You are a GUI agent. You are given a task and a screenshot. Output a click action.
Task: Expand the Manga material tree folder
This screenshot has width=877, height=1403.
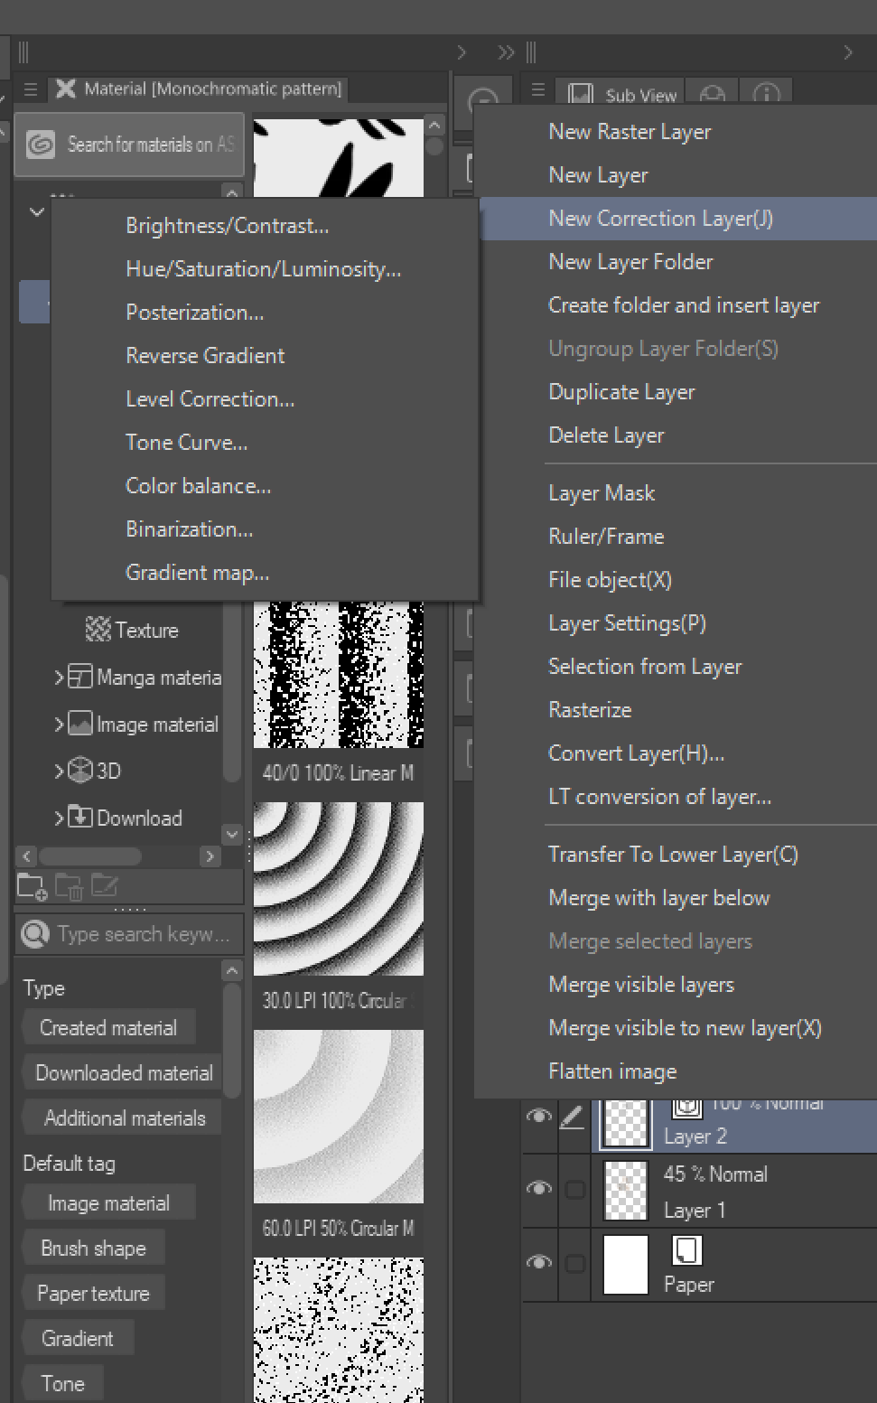point(59,677)
